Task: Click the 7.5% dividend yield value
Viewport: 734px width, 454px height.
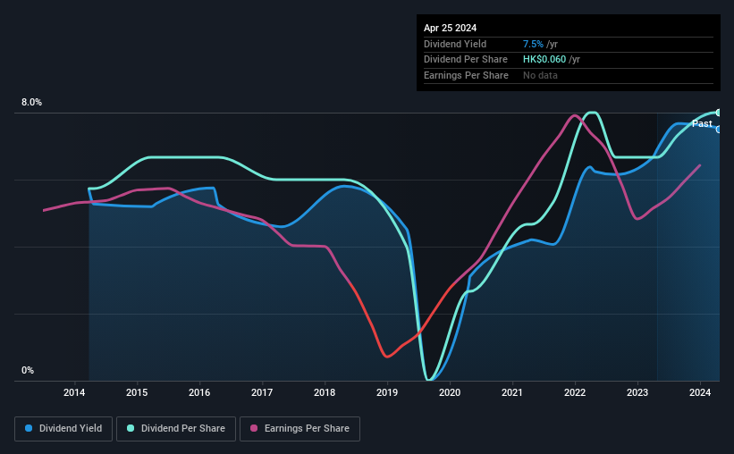Action: pos(533,44)
